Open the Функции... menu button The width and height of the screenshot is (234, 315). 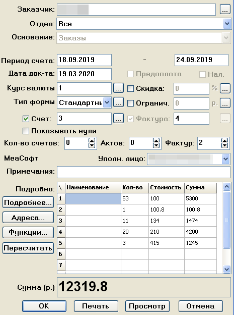tap(28, 232)
